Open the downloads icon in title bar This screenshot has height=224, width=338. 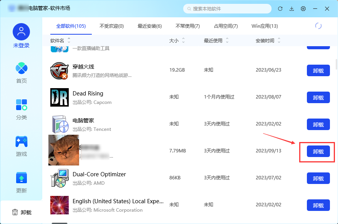point(292,8)
